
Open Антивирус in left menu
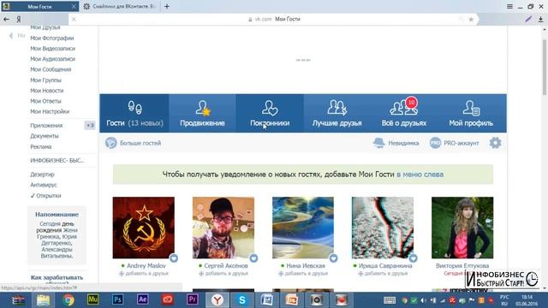click(x=44, y=185)
